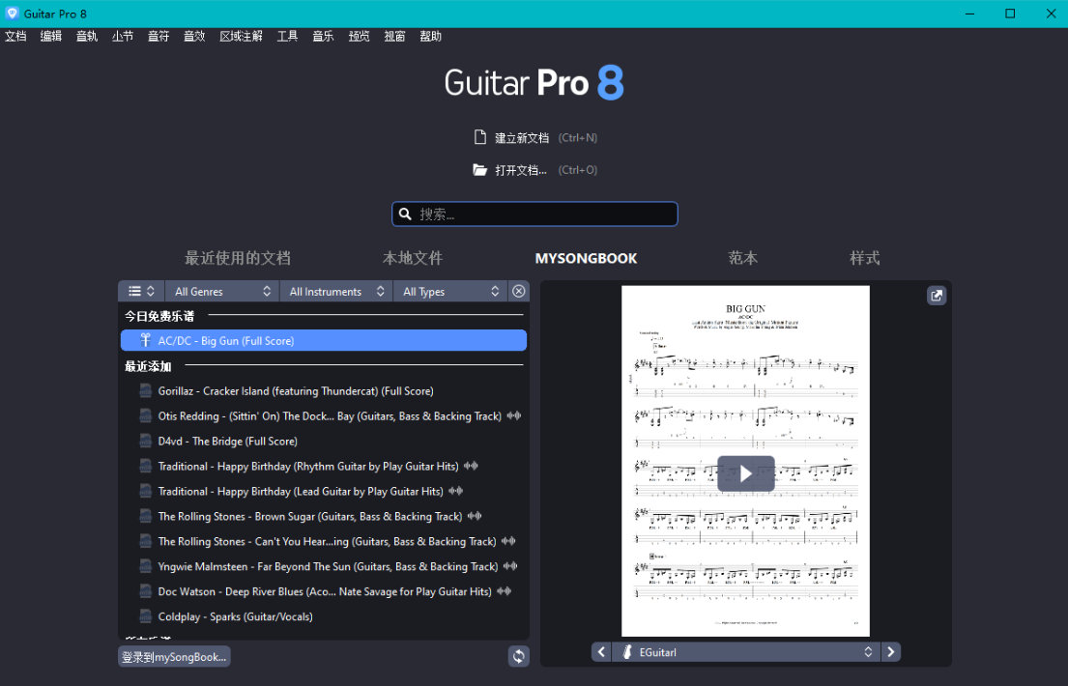Image resolution: width=1068 pixels, height=686 pixels.
Task: Click audio waveform icon on Brown Sugar row
Action: point(474,516)
